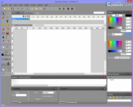Screen dimensions: 133x107
Task: Select the red gradient transform tool
Action: click(7, 33)
